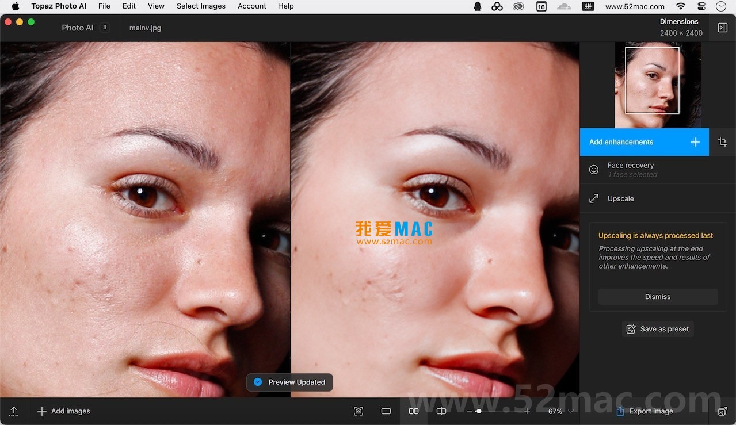Click the image count badge 3

tap(105, 27)
